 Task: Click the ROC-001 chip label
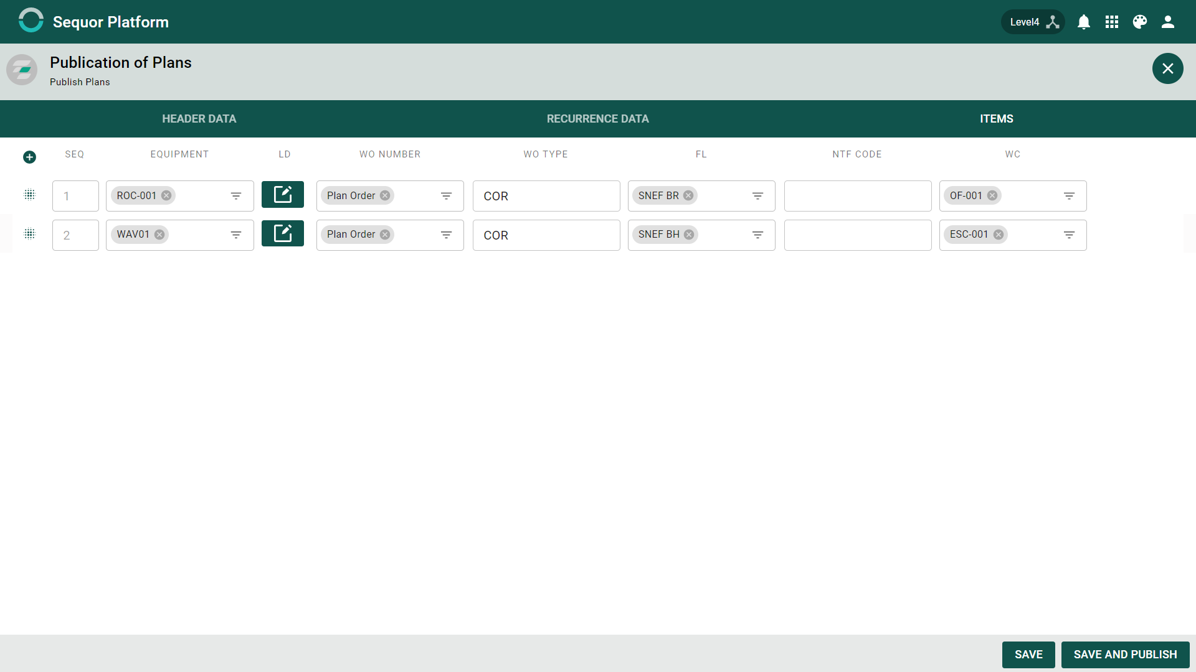136,195
